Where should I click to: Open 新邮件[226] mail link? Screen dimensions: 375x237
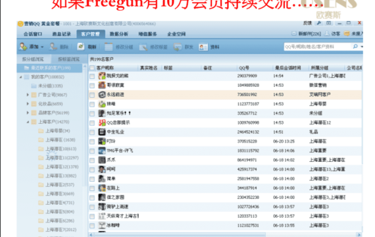tap(309, 34)
